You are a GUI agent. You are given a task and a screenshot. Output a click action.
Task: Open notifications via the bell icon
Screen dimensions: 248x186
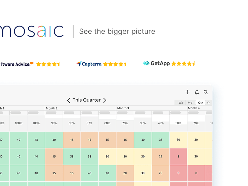click(x=197, y=92)
